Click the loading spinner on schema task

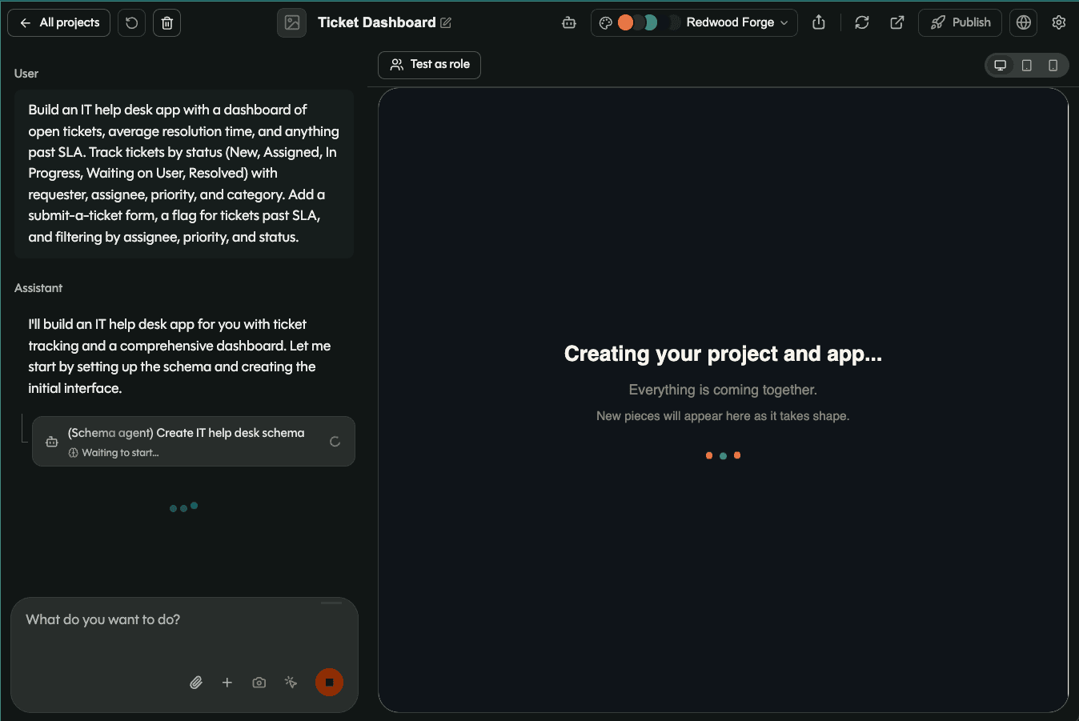click(x=335, y=441)
